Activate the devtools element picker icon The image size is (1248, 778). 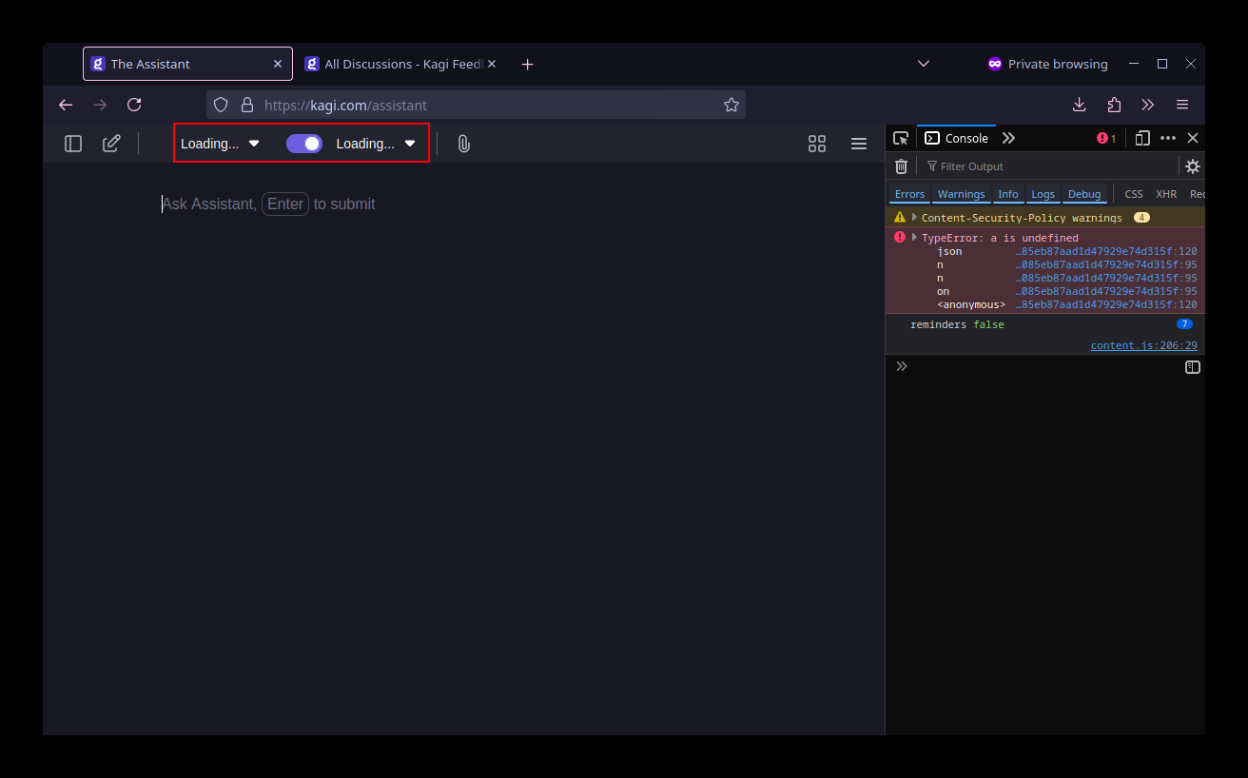click(901, 138)
